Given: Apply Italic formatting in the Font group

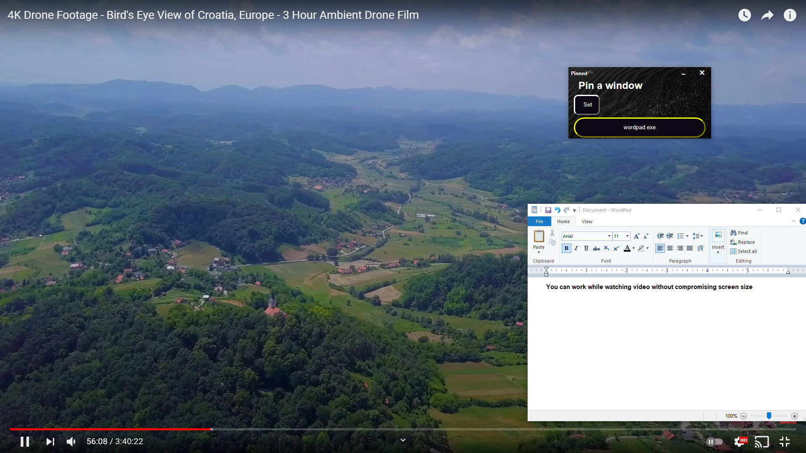Looking at the screenshot, I should click(x=576, y=248).
